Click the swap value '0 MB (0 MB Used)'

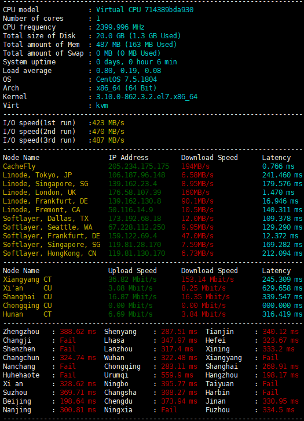coord(129,53)
